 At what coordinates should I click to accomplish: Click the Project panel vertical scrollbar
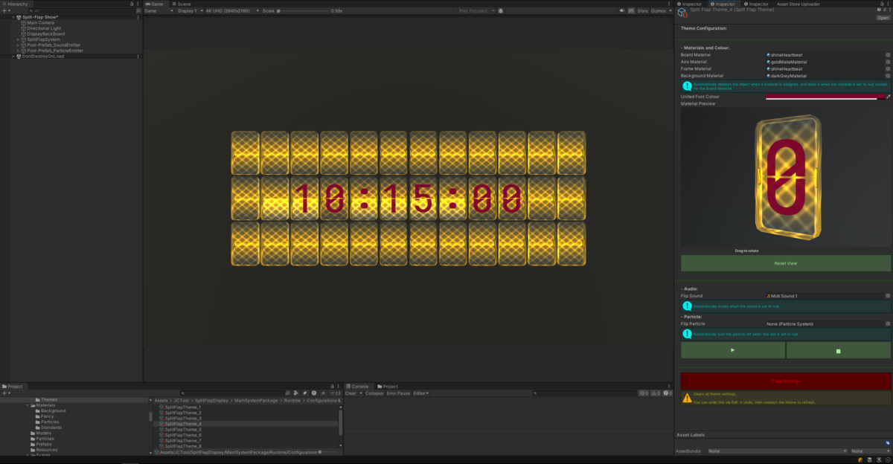pos(341,424)
